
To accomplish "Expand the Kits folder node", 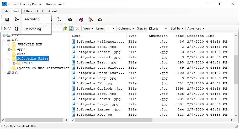I will pos(9,54).
